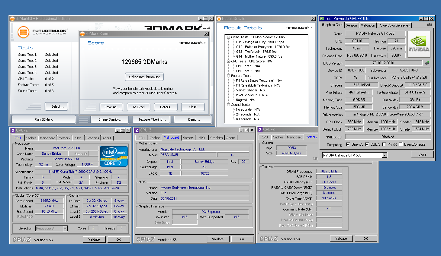
Task: Click the GPU Clock value 960 MHz
Action: point(354,122)
